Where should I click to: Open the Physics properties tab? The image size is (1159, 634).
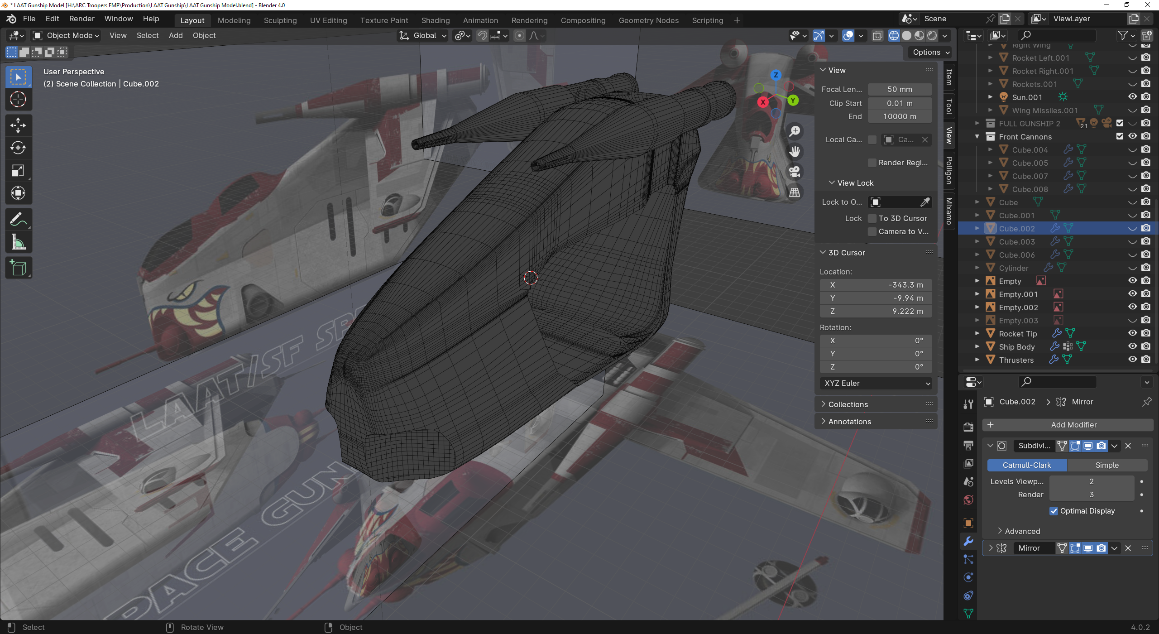point(968,577)
